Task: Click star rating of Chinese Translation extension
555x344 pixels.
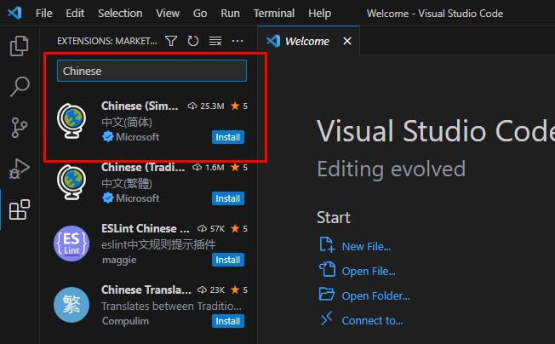Action: [x=239, y=290]
